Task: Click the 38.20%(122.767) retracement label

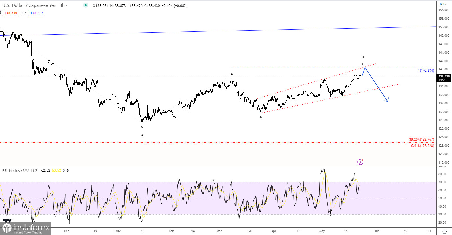Action: [421, 139]
